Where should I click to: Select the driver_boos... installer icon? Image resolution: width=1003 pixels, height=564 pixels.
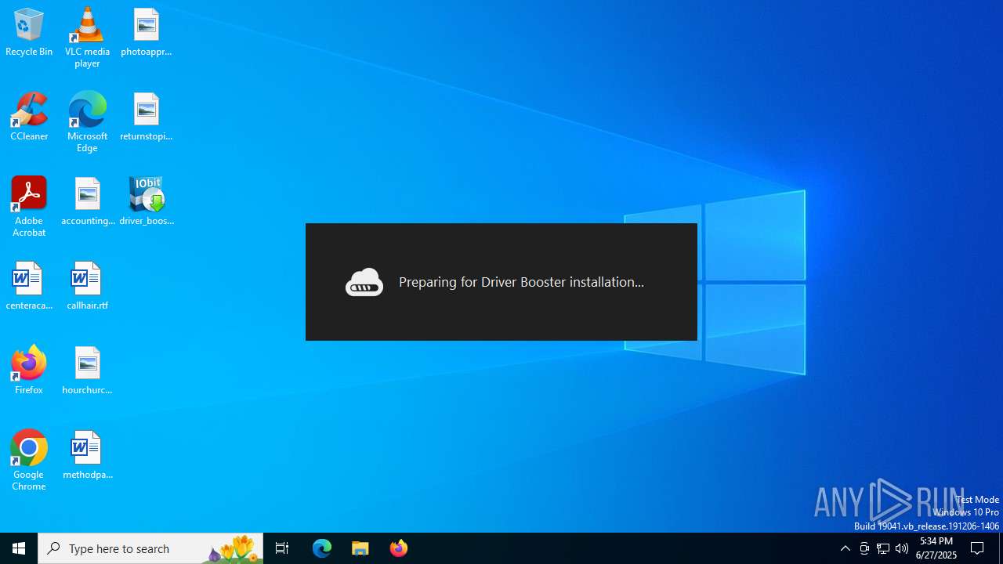(x=147, y=202)
